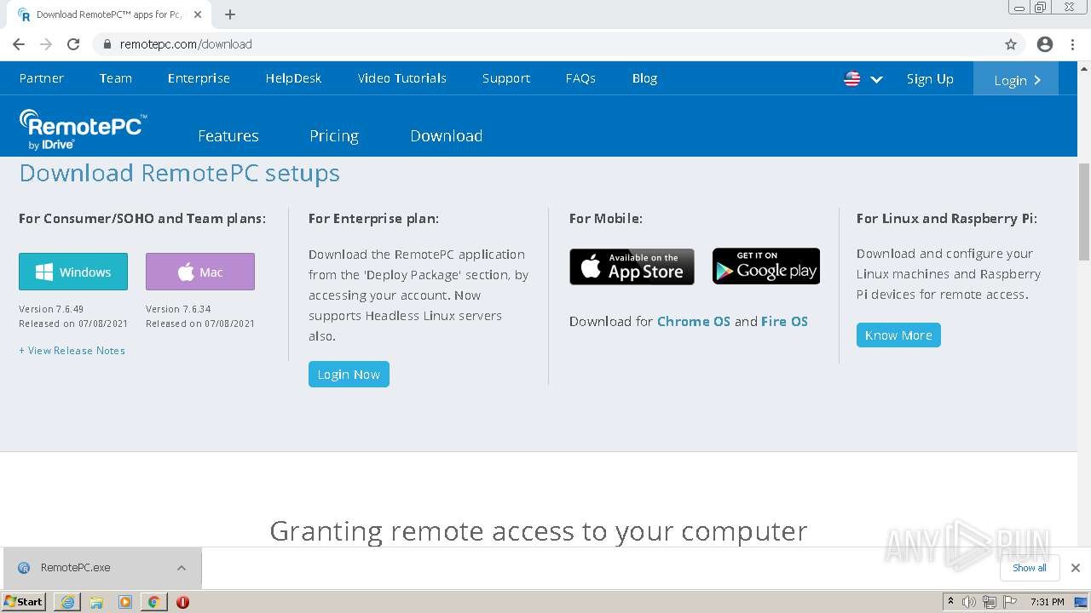The width and height of the screenshot is (1091, 613).
Task: Bookmark this page with the star icon
Action: point(1011,44)
